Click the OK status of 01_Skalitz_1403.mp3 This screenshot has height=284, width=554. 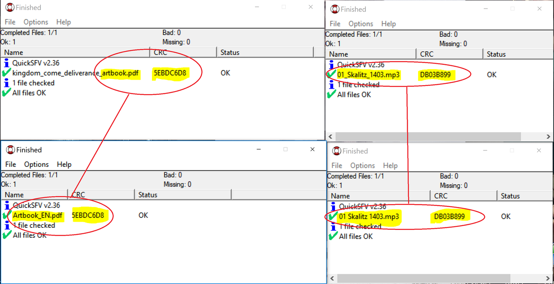pos(492,75)
